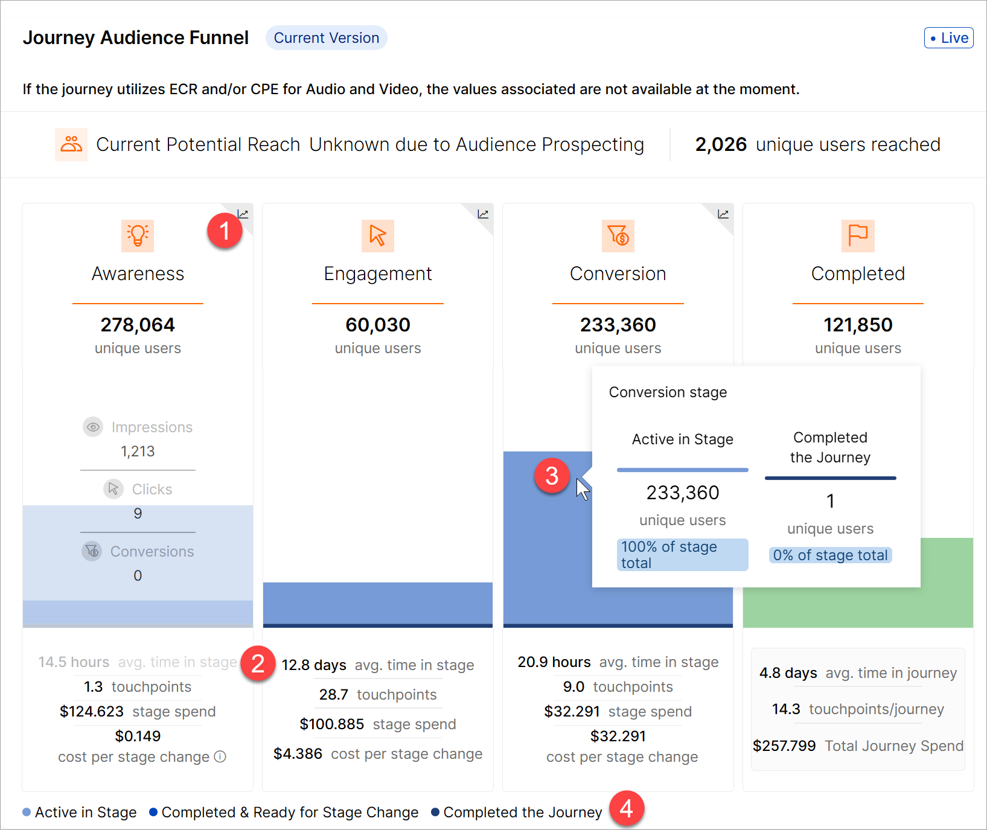Click the Engagement cursor icon

click(x=378, y=235)
